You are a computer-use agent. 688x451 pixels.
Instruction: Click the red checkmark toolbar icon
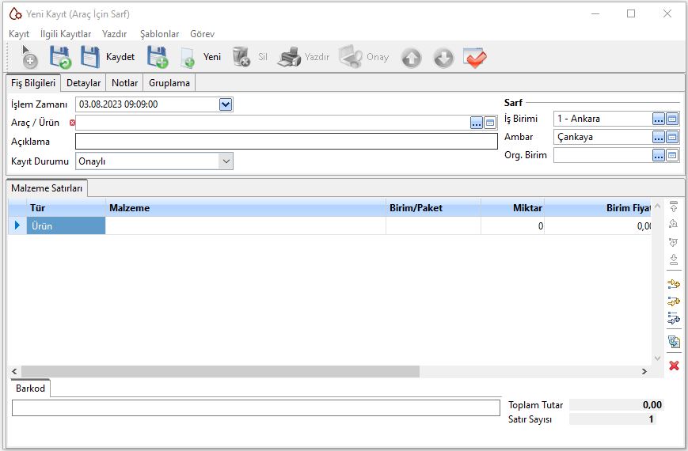point(475,57)
